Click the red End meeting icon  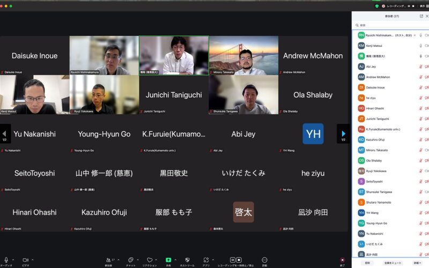click(x=342, y=260)
